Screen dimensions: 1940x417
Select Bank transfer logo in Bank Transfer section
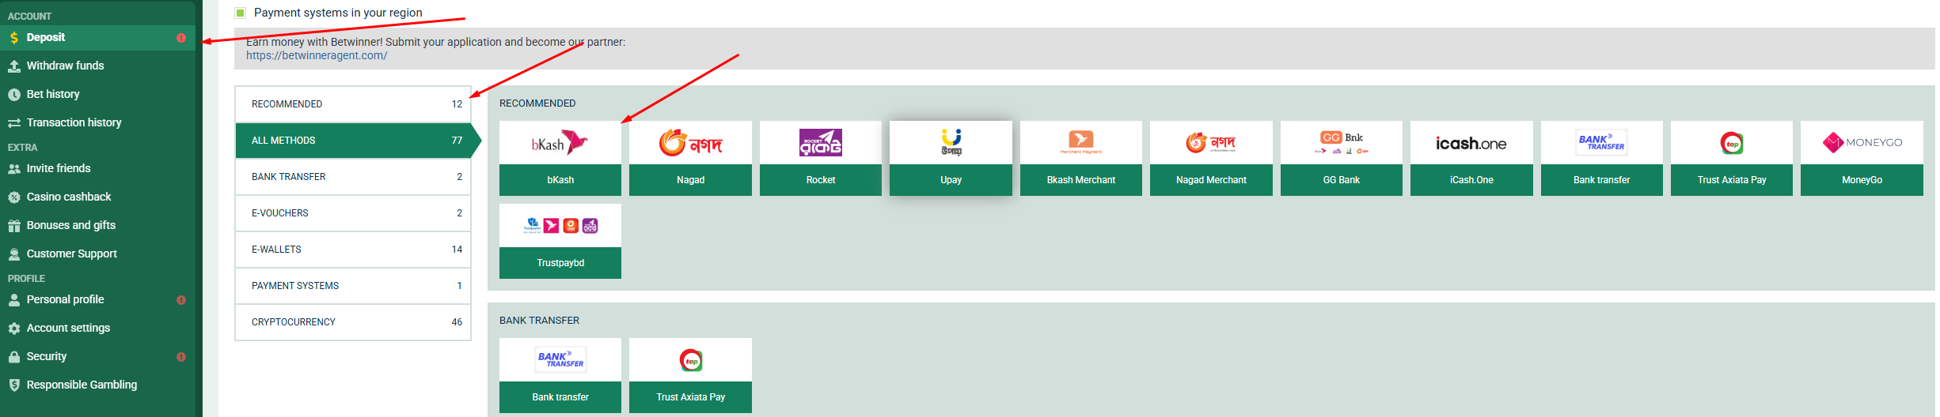pos(560,360)
